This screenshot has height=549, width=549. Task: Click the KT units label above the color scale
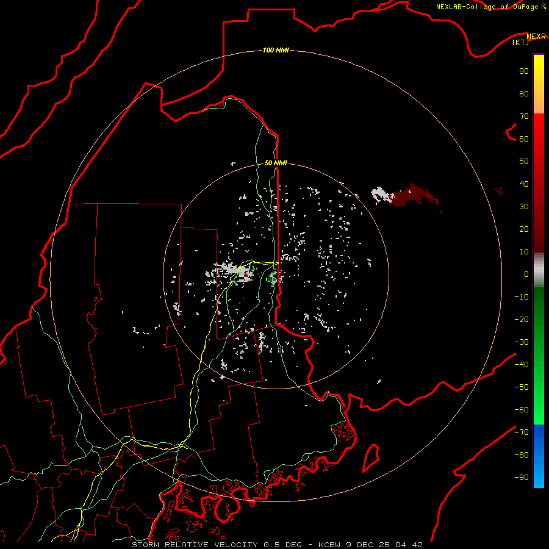click(520, 42)
